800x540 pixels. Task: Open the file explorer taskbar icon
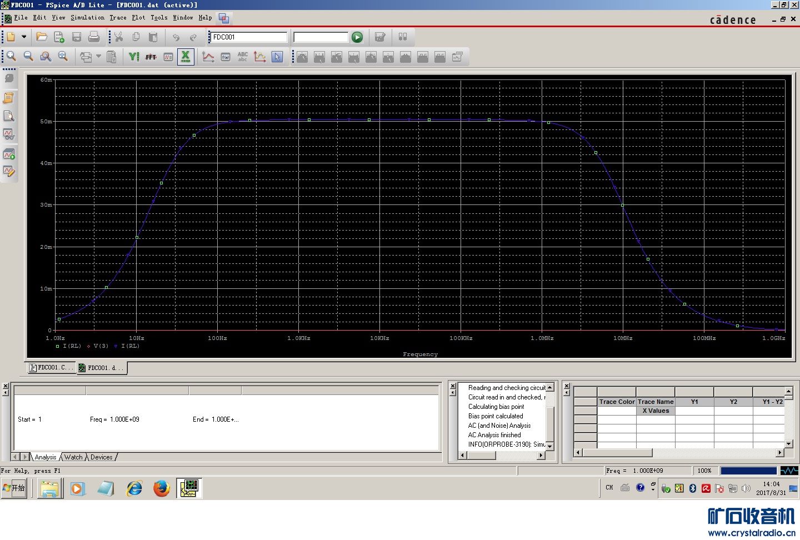tap(49, 488)
